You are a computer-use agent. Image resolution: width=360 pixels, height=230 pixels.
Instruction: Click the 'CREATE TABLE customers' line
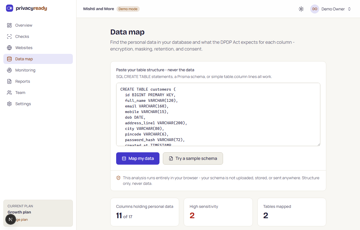[x=148, y=89]
